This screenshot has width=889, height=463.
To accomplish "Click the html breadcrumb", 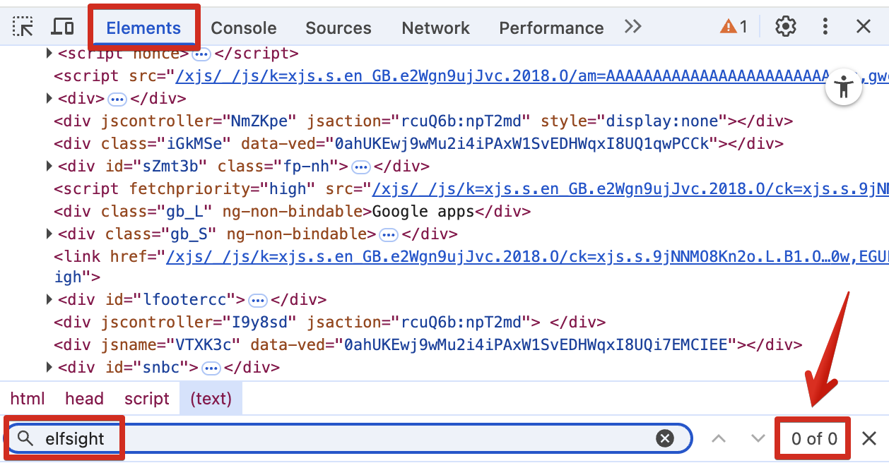I will click(x=28, y=399).
